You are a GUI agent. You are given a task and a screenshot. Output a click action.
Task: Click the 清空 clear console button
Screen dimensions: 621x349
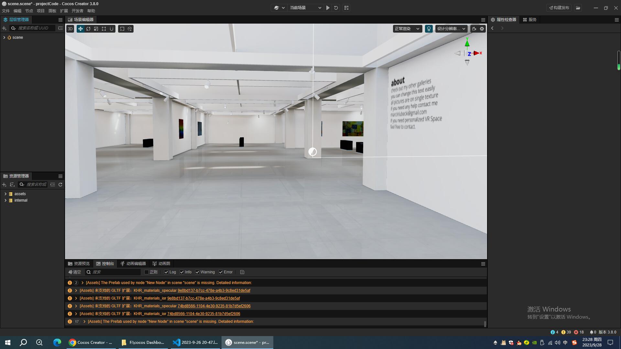75,272
